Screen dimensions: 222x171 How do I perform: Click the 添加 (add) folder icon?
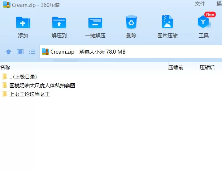(x=23, y=22)
